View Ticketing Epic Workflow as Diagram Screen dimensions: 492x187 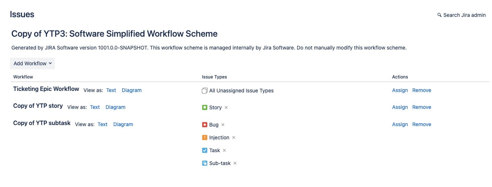132,90
